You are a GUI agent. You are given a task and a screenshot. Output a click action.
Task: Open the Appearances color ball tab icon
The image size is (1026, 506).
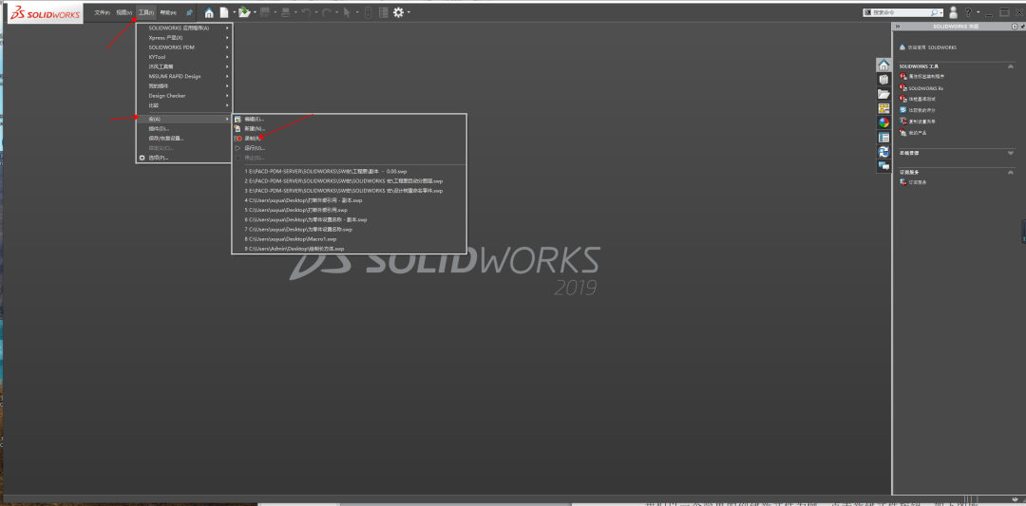pyautogui.click(x=883, y=122)
